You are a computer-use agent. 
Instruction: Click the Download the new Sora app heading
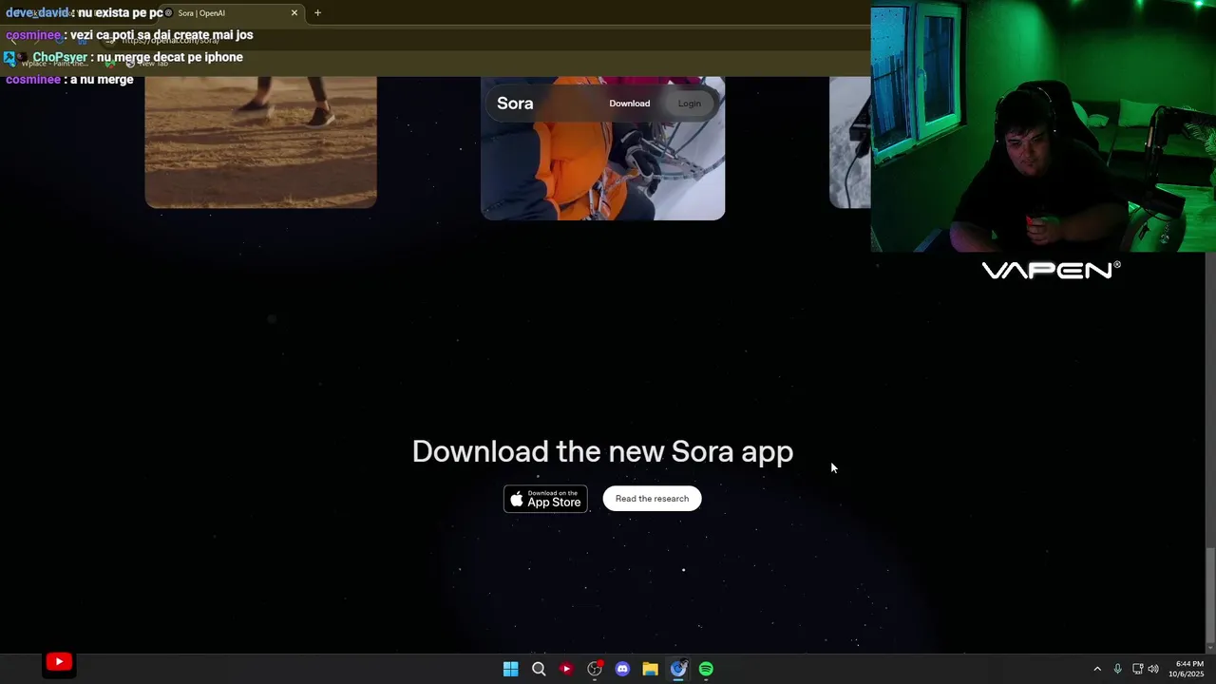(x=602, y=451)
